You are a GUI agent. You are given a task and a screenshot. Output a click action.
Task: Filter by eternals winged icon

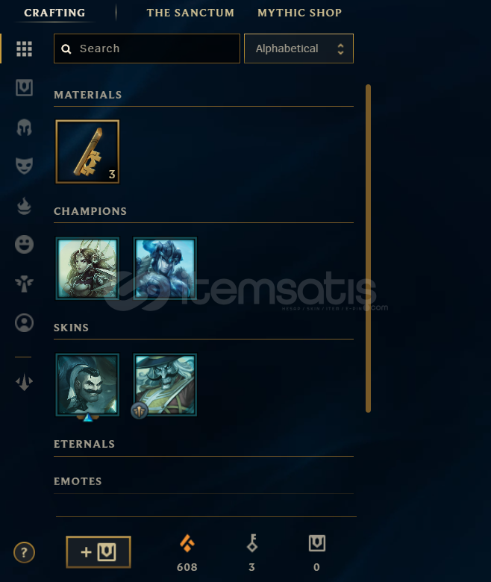click(24, 284)
